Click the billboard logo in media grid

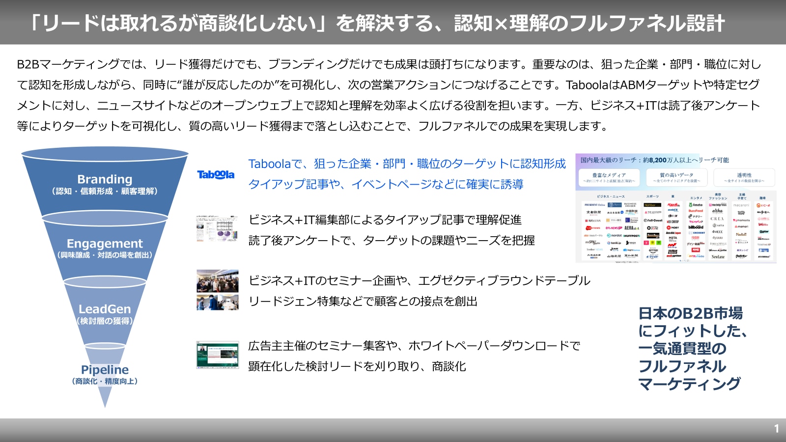point(696,227)
